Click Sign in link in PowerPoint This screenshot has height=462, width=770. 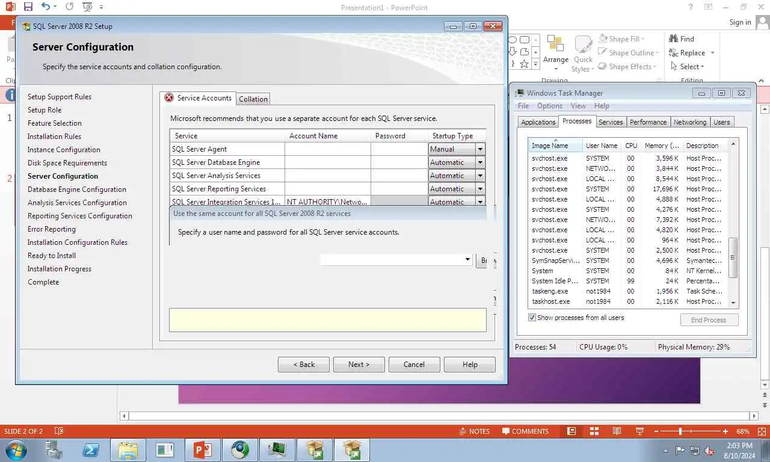(740, 22)
